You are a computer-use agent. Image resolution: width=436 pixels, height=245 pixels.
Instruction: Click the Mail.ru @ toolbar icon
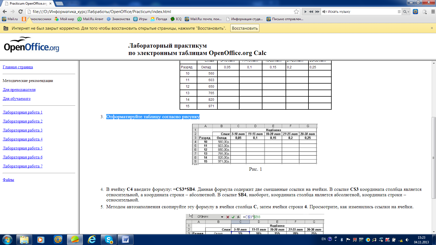[x=415, y=11]
